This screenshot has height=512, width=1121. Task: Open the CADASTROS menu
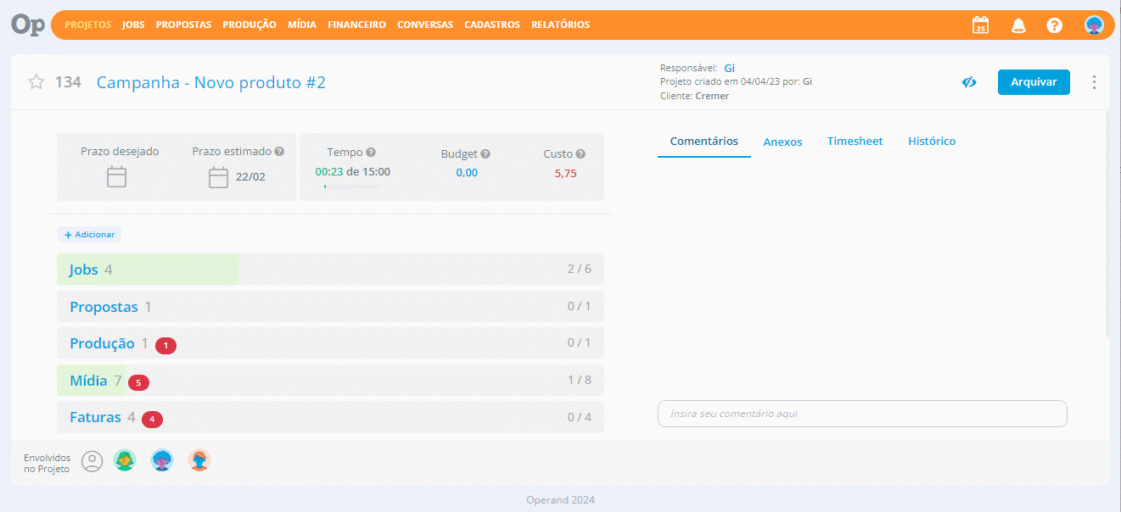pos(492,25)
